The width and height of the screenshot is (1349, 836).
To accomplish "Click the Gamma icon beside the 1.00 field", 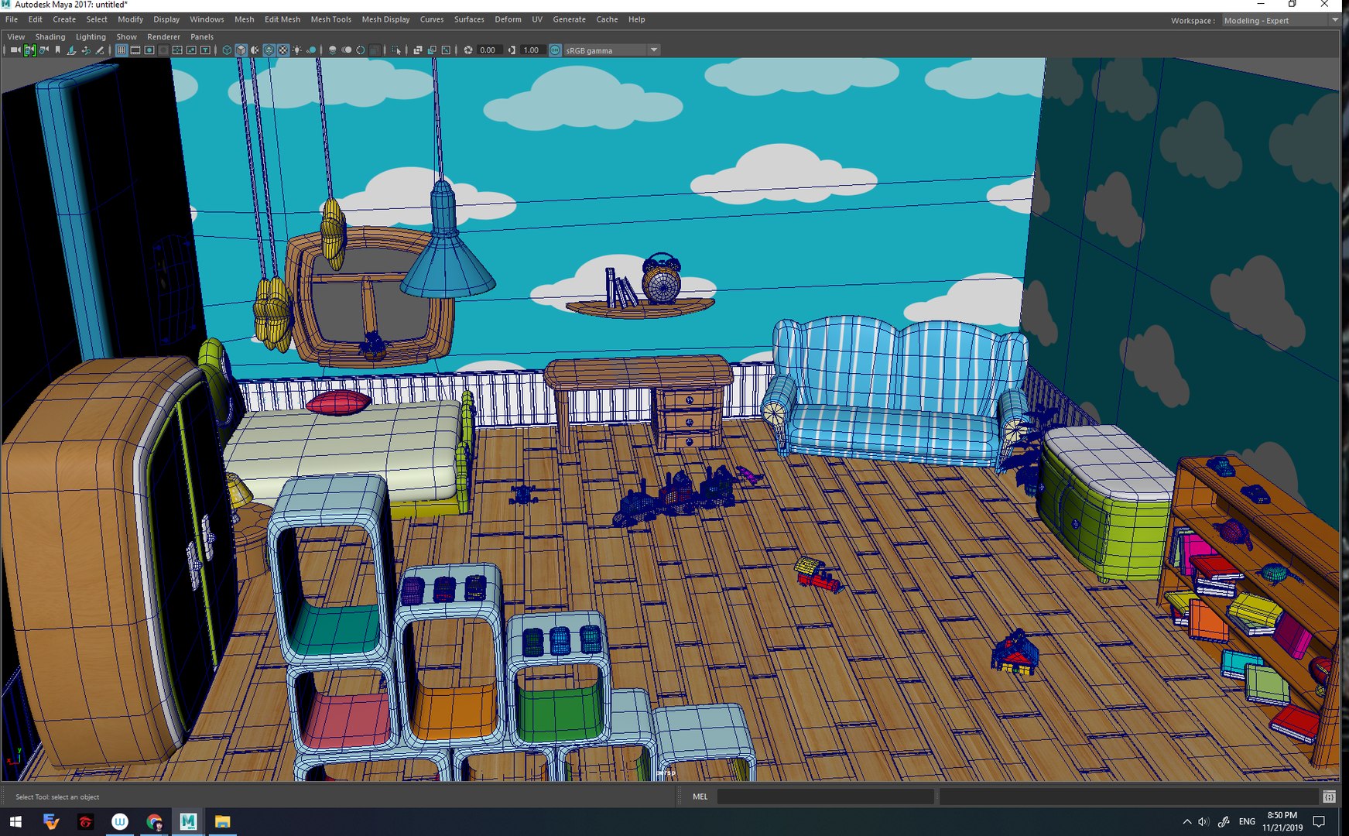I will (x=512, y=50).
